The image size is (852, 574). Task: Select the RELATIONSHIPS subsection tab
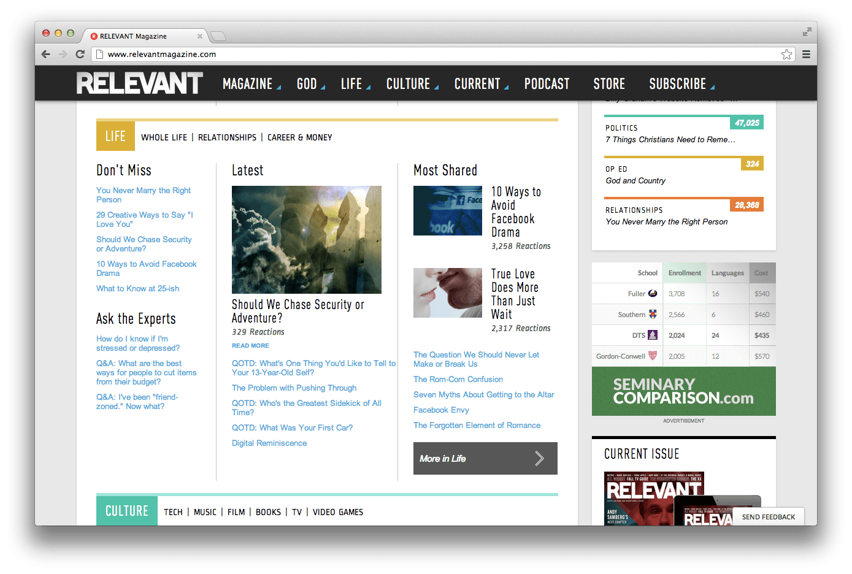coord(227,137)
